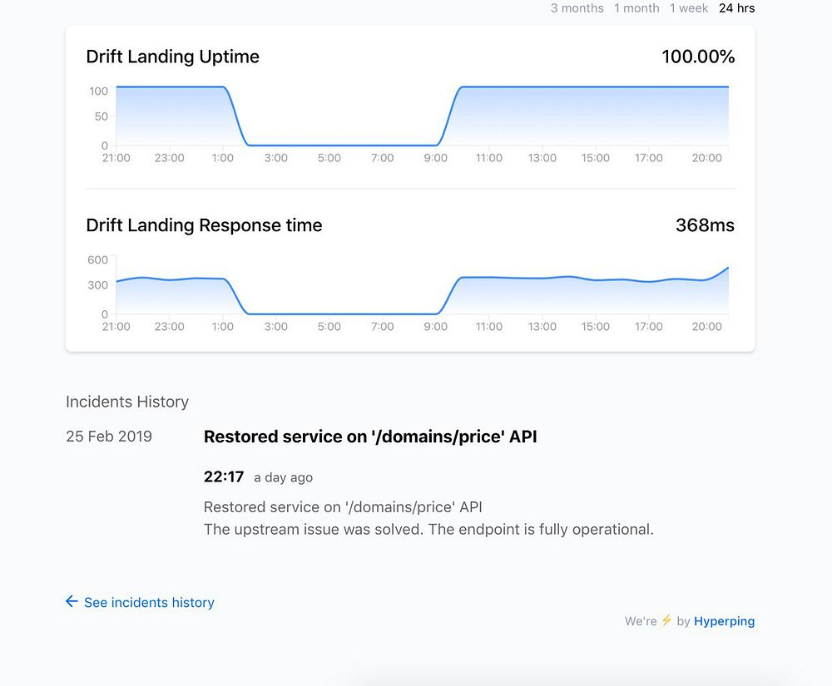
Task: Click the 'a day ago' label
Action: 284,477
